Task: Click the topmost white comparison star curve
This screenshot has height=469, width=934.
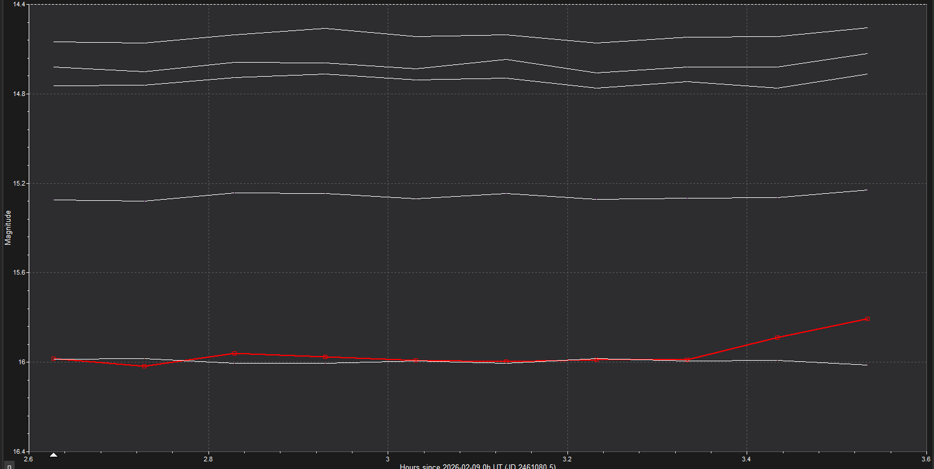Action: point(324,29)
